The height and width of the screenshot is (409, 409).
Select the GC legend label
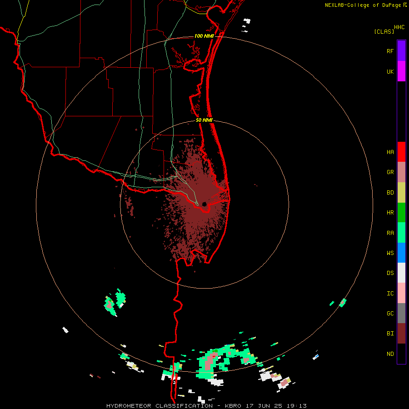tap(390, 314)
